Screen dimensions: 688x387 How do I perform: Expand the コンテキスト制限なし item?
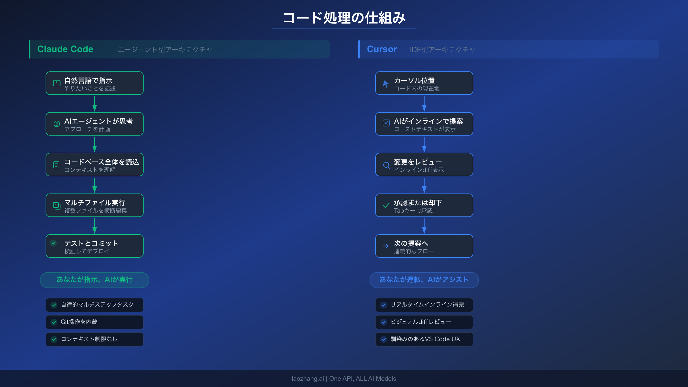(x=94, y=339)
